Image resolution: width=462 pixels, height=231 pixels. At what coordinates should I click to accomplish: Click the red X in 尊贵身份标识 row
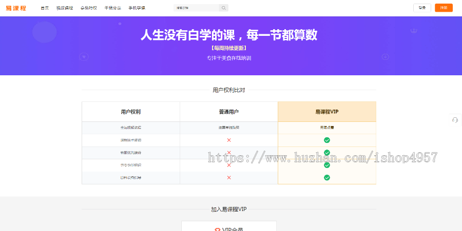(x=229, y=165)
